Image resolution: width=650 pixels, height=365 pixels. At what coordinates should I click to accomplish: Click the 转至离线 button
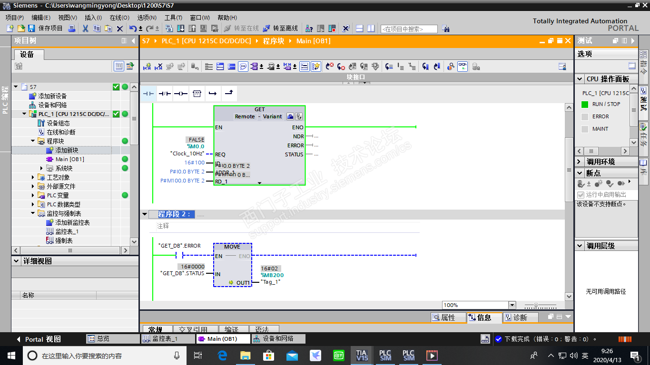click(280, 29)
